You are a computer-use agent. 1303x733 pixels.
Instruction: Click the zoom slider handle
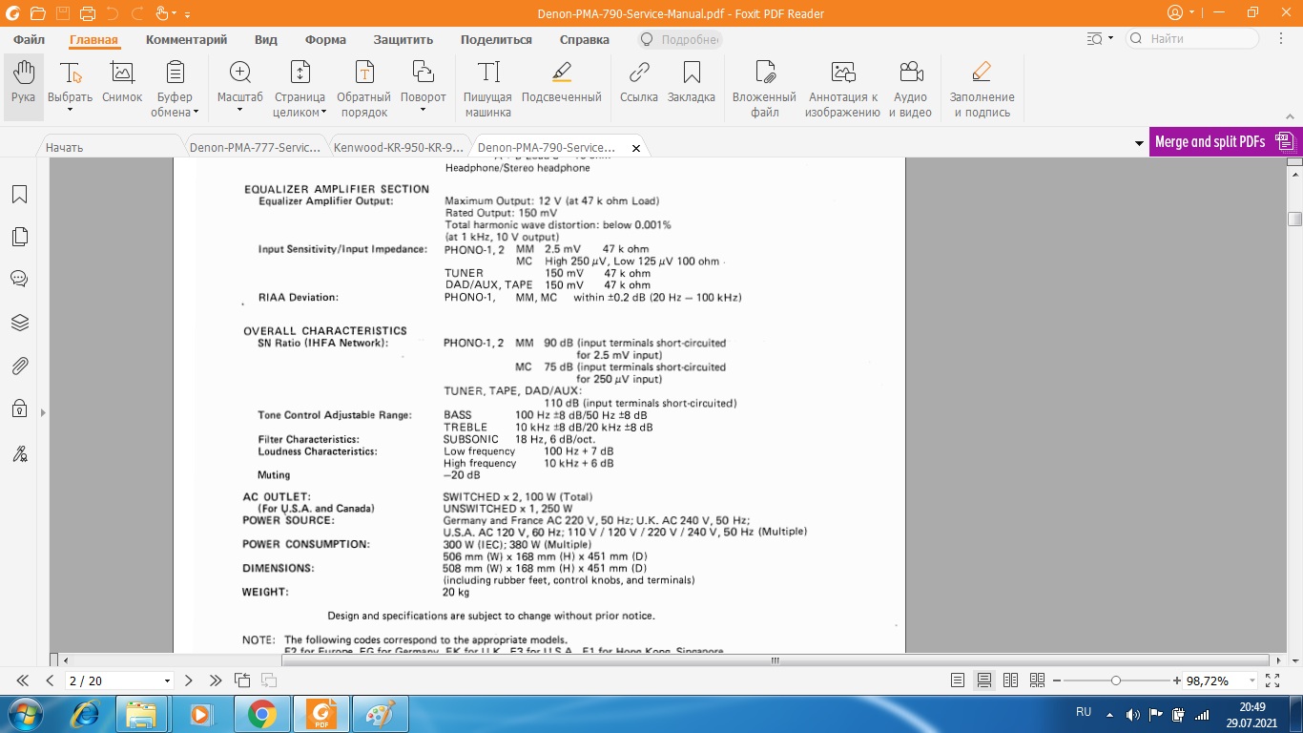tap(1116, 681)
